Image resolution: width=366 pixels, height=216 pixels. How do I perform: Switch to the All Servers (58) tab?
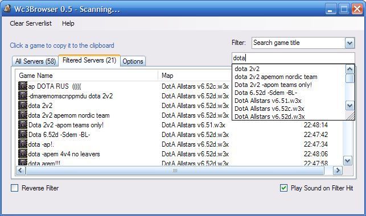tap(35, 61)
